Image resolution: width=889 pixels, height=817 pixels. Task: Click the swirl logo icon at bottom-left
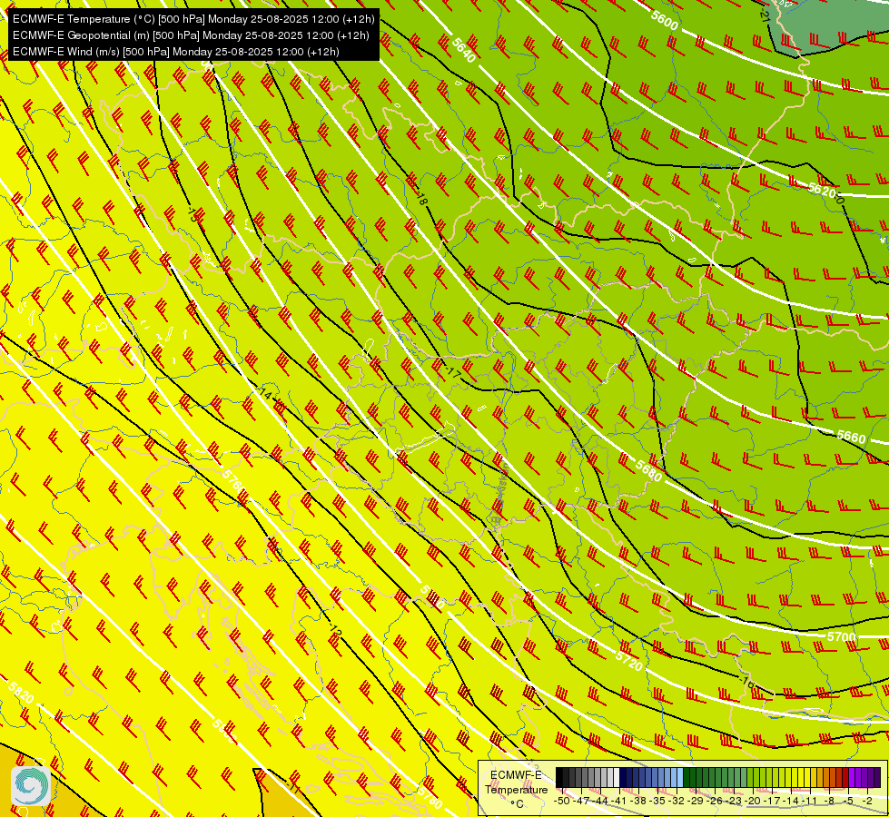click(x=31, y=786)
